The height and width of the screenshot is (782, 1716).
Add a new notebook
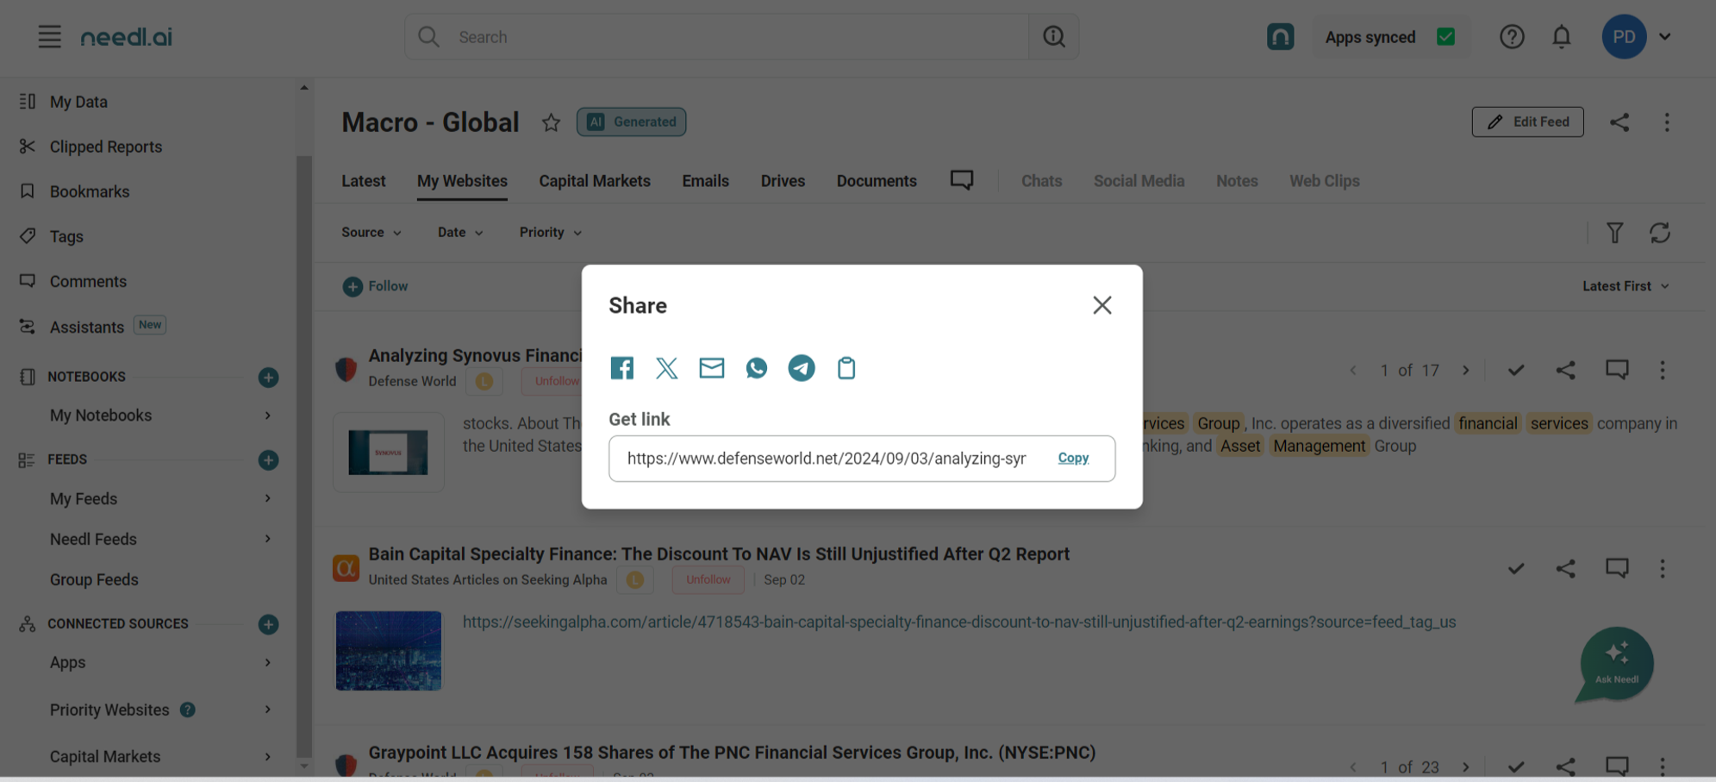(x=268, y=378)
